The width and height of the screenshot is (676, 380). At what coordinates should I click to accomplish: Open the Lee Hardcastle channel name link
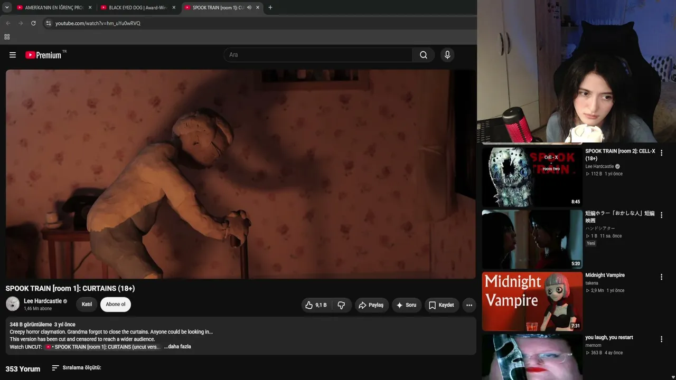pyautogui.click(x=43, y=301)
